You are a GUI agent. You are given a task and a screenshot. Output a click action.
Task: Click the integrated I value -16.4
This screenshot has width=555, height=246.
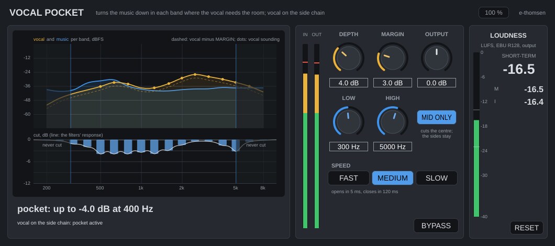(534, 102)
